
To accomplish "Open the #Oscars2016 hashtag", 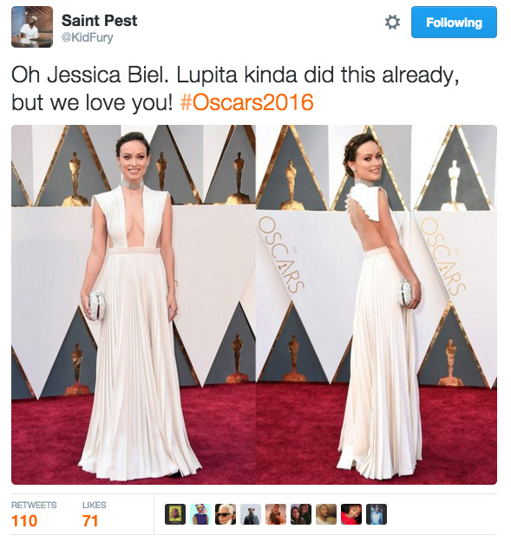I will [247, 102].
